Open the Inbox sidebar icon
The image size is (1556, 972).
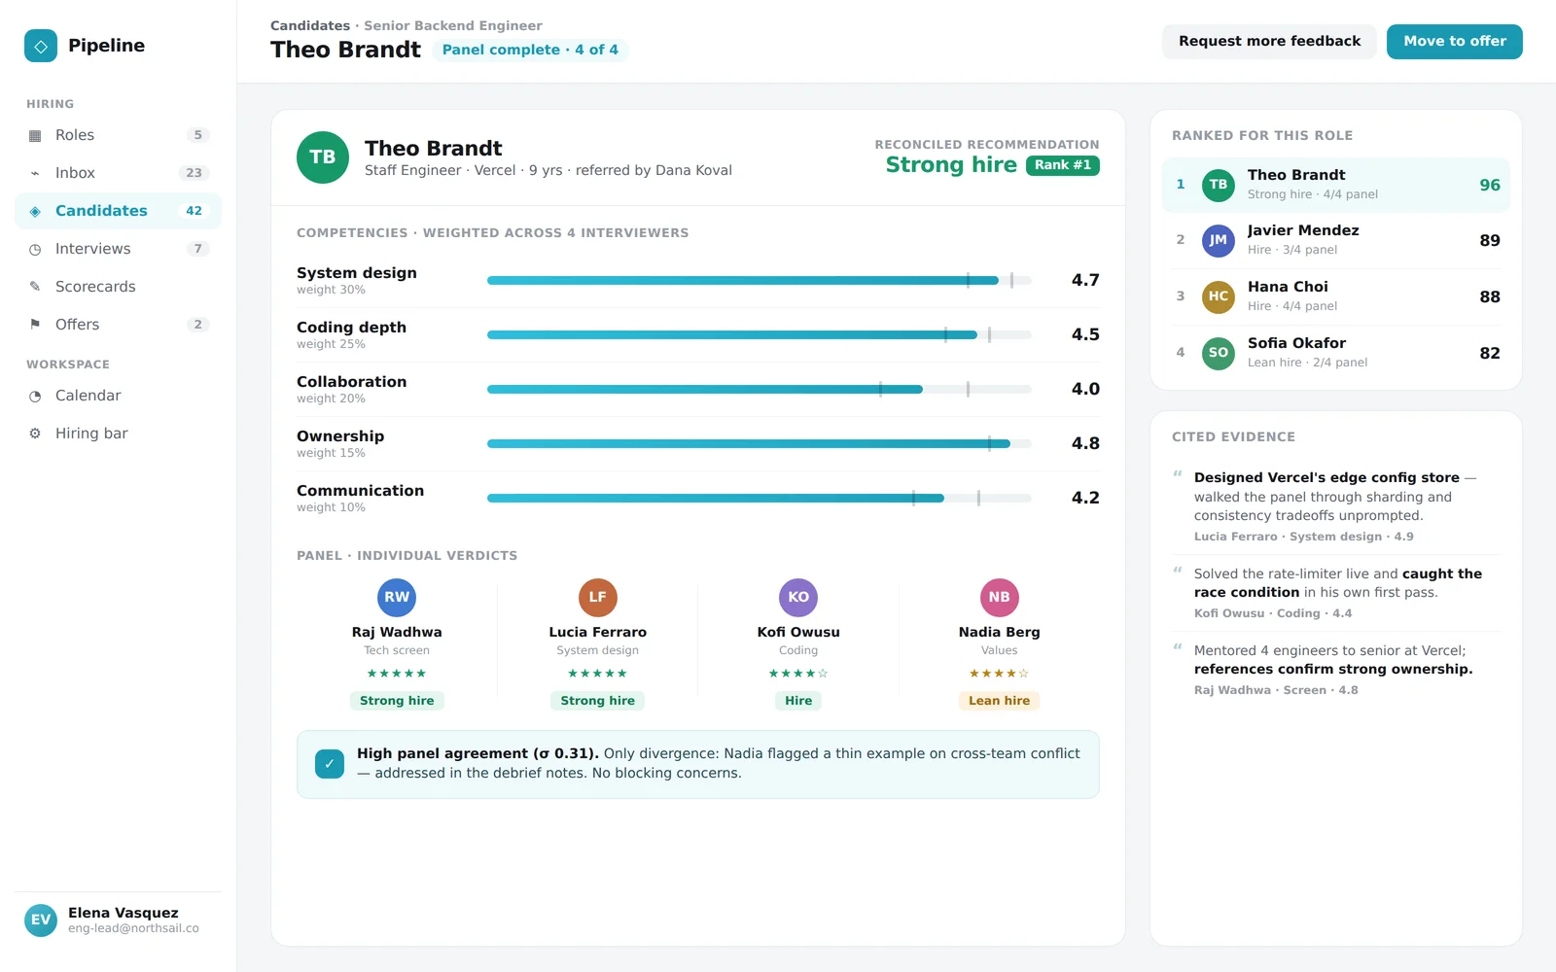coord(35,173)
